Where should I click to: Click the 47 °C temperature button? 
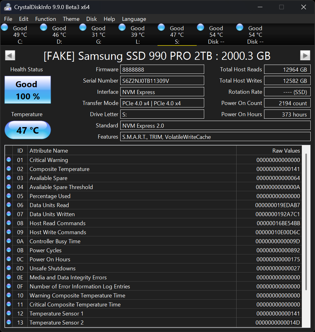tap(28, 130)
